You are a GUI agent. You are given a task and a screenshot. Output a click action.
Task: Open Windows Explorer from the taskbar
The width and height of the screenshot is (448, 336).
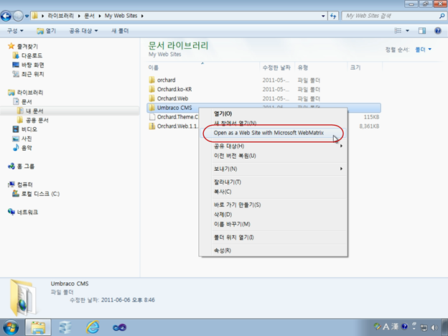(x=38, y=327)
